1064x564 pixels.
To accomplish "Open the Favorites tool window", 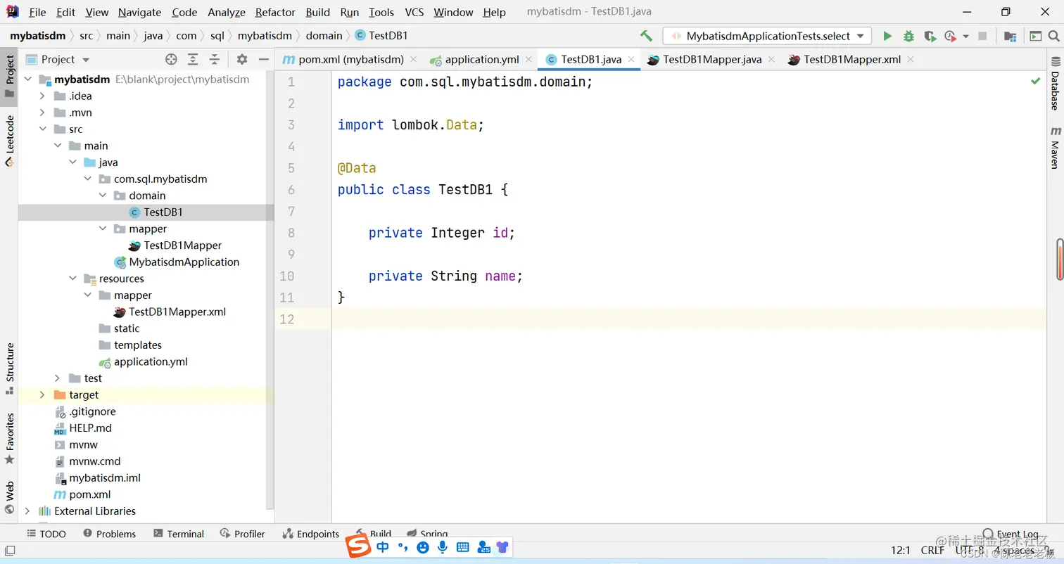I will click(x=9, y=438).
